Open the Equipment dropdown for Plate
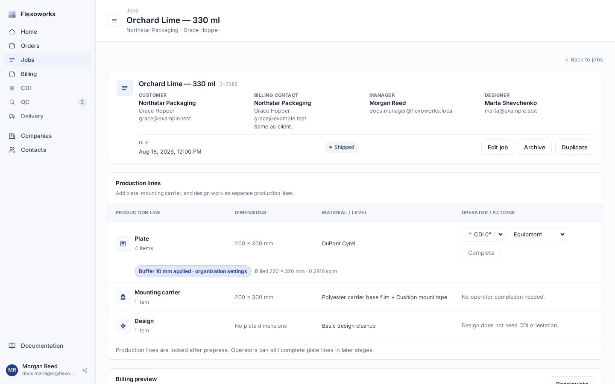Screen dimensions: 615x384 (x=537, y=234)
